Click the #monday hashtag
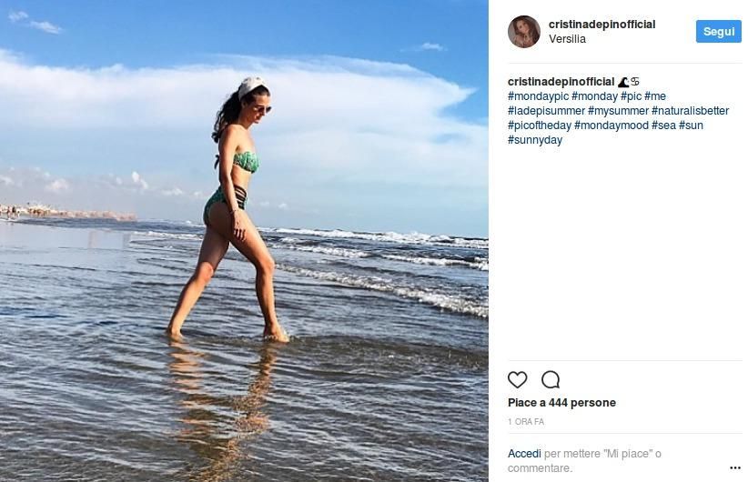The width and height of the screenshot is (748, 482). pyautogui.click(x=594, y=96)
